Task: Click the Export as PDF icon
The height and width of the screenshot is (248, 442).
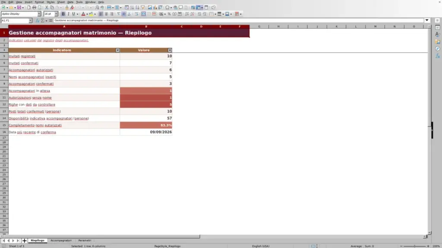Action: click(29, 8)
